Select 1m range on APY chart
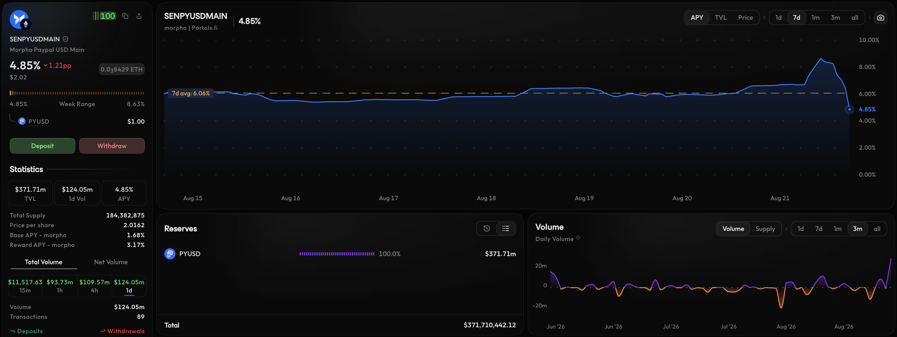This screenshot has height=337, width=897. pos(815,17)
